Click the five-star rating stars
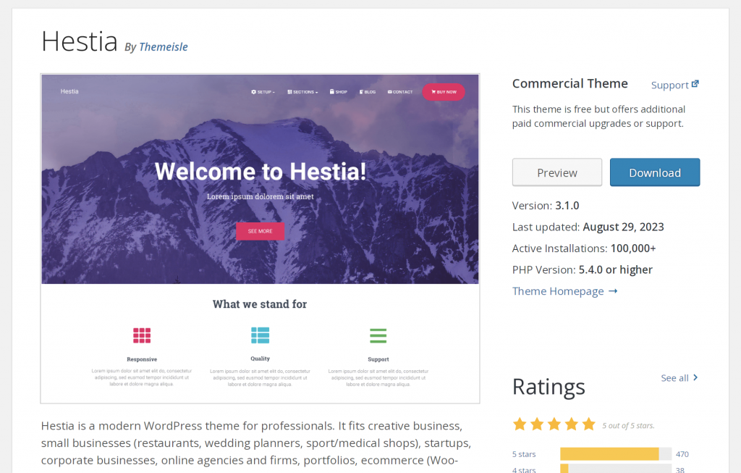 554,424
